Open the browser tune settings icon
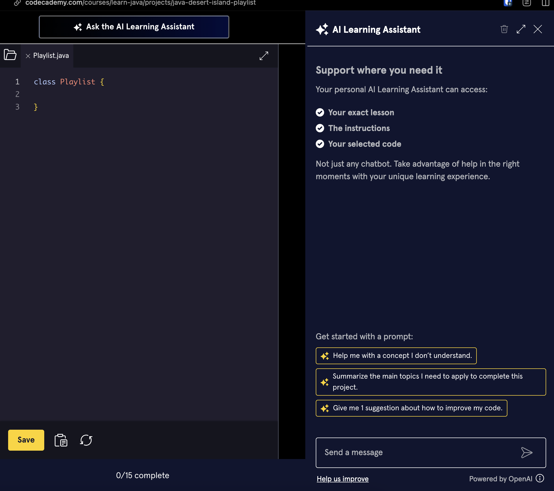Screen dimensions: 554x491 coord(527,3)
